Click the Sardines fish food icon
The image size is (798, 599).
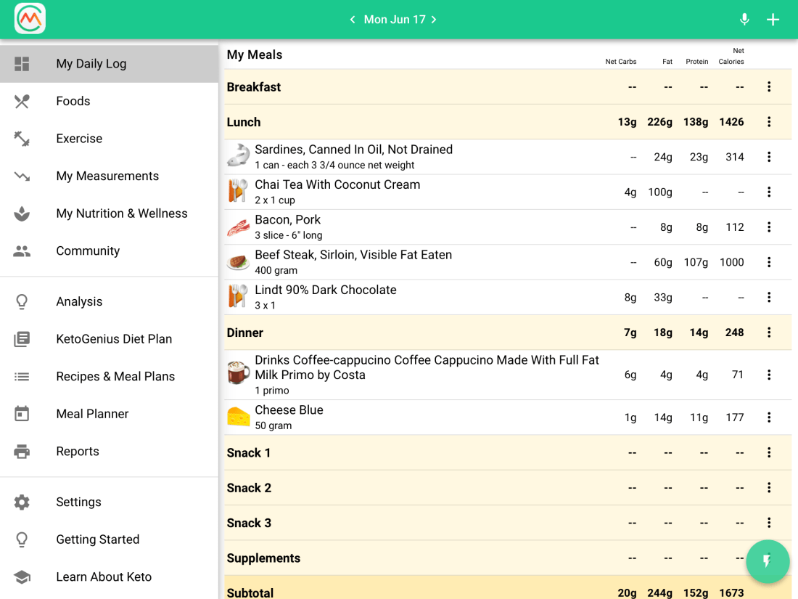(x=238, y=157)
